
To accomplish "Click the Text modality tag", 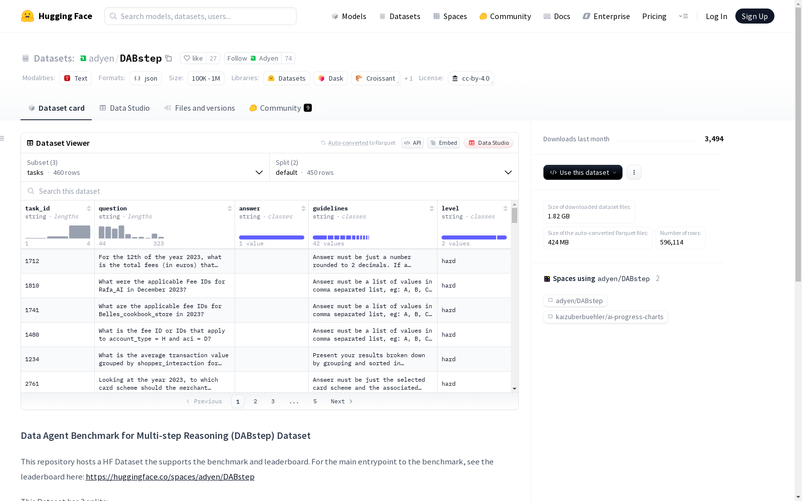I will click(x=76, y=78).
